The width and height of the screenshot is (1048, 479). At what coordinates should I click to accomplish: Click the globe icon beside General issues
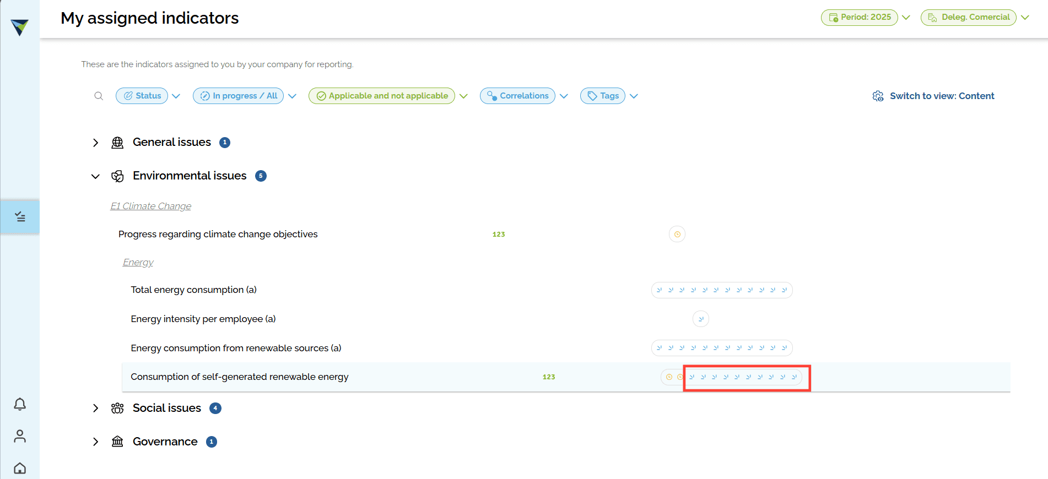[117, 143]
